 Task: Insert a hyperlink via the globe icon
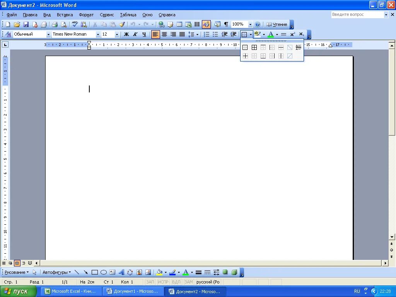pos(161,24)
